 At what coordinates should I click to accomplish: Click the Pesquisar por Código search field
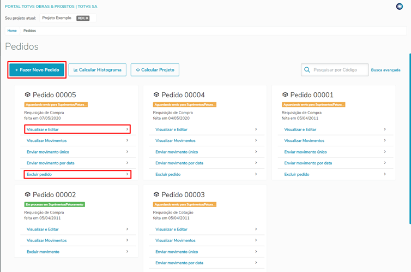338,70
